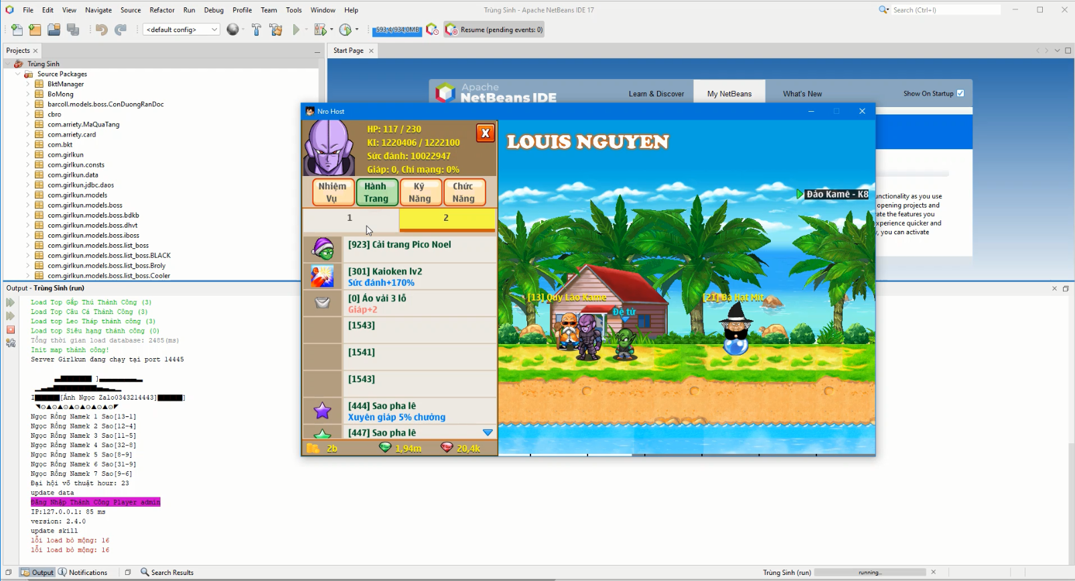The width and height of the screenshot is (1075, 581).
Task: Cancel the running task with status bar X
Action: [934, 572]
